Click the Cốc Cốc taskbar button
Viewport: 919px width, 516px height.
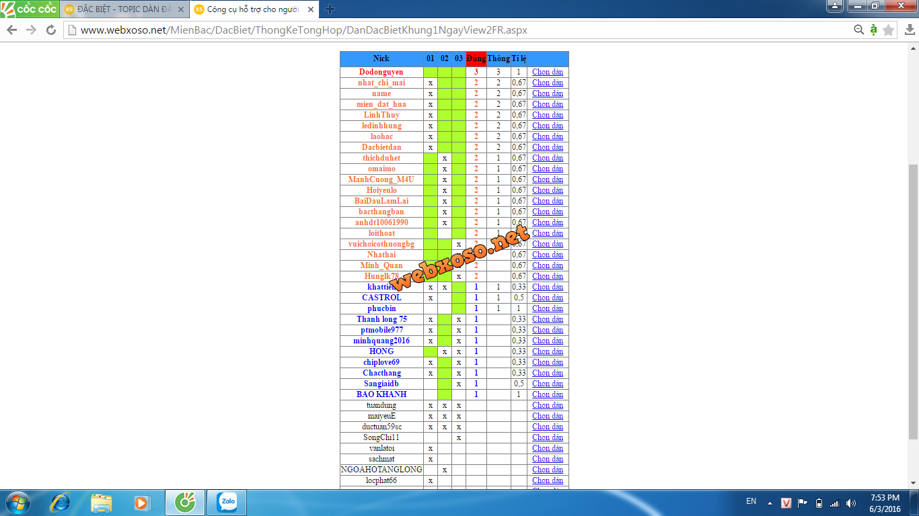coord(184,503)
